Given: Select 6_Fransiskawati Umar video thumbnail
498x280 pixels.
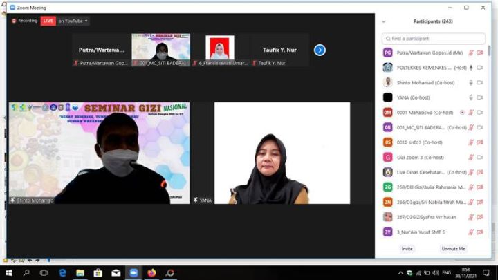Looking at the screenshot, I should (220, 50).
